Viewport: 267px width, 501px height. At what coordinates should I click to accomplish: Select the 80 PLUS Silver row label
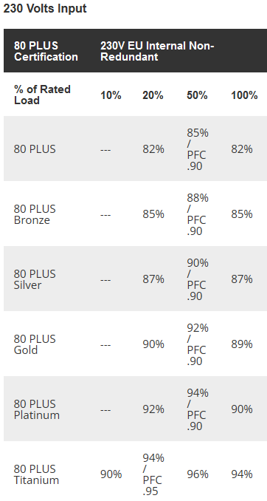tap(35, 279)
